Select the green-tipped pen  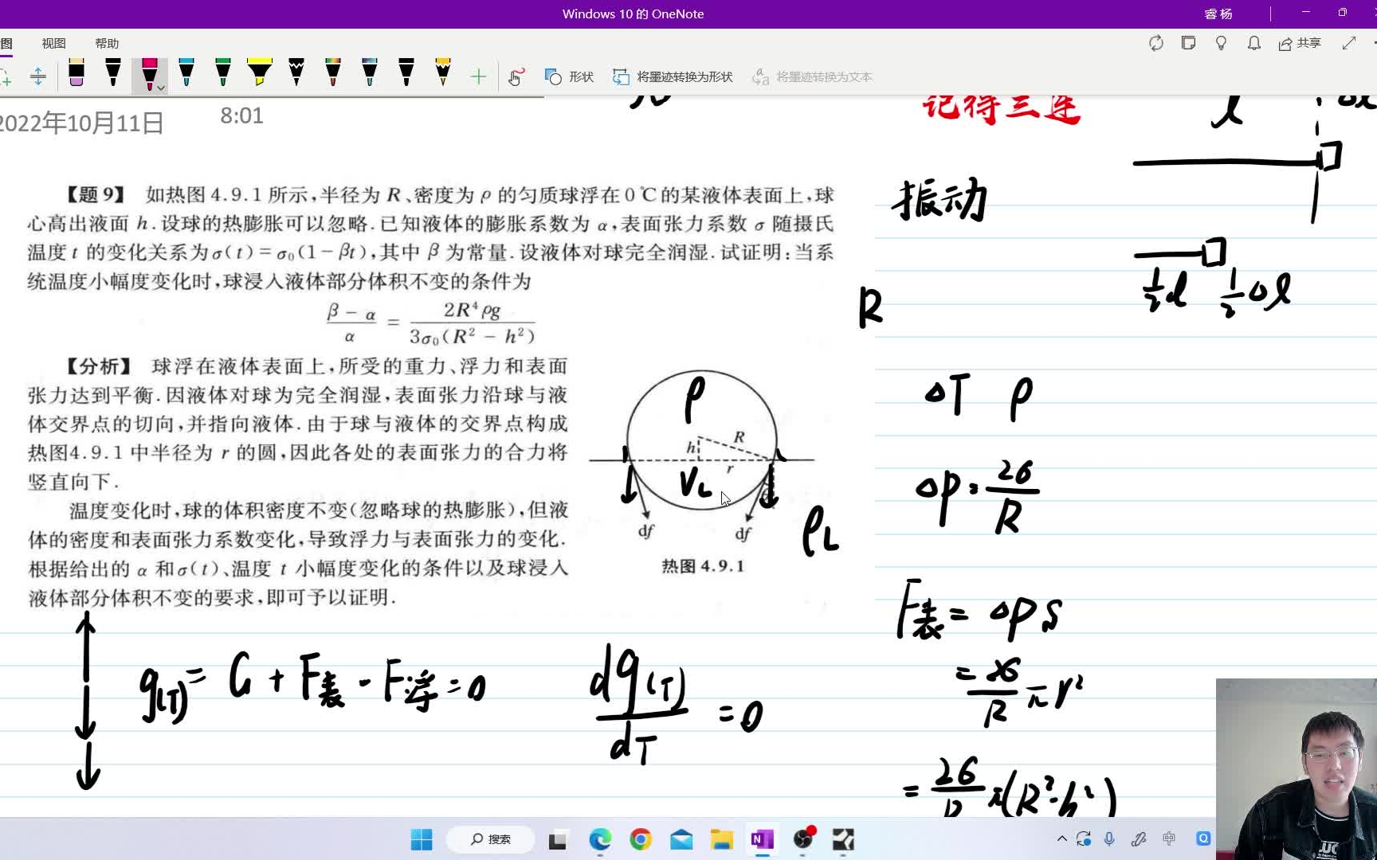[223, 73]
